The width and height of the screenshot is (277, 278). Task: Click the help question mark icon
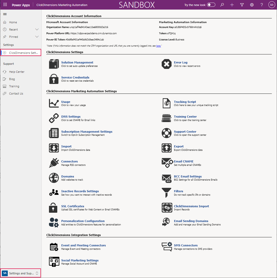coord(262,5)
